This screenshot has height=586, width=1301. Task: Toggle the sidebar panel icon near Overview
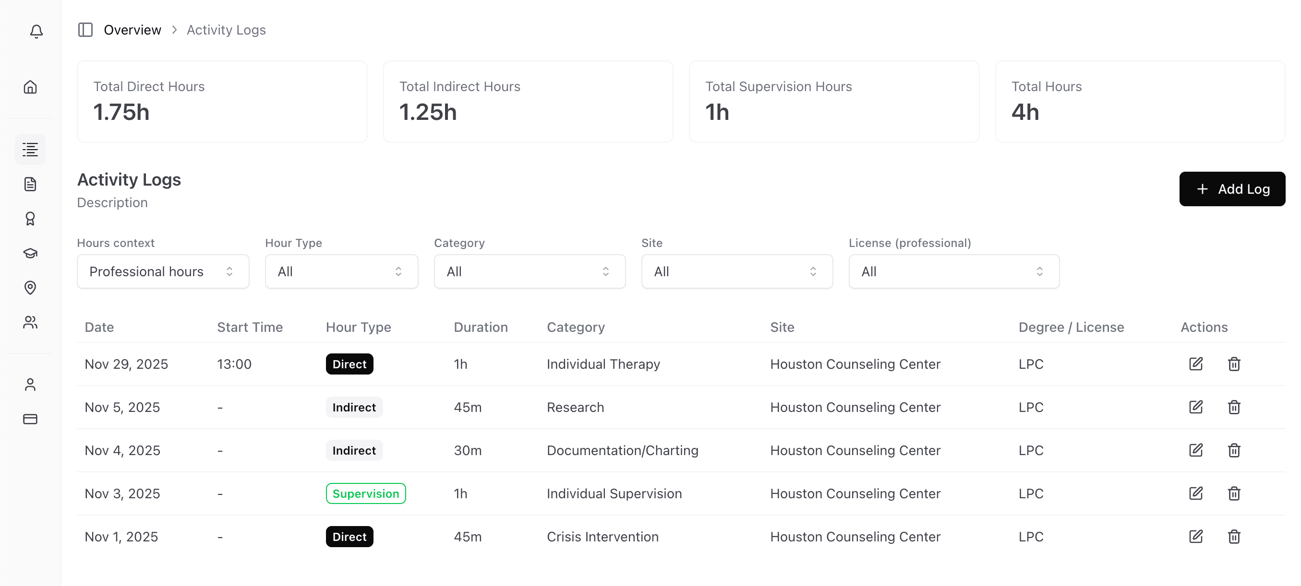(85, 30)
